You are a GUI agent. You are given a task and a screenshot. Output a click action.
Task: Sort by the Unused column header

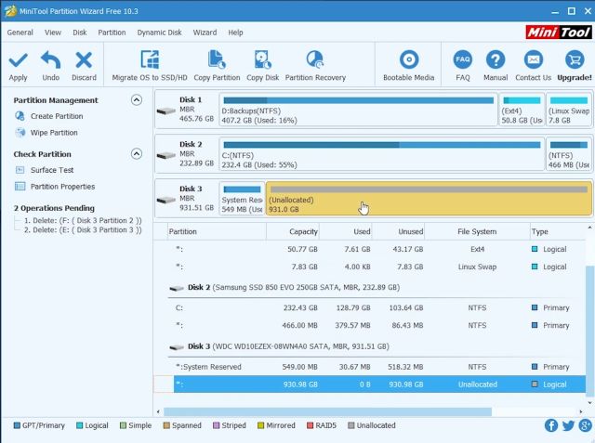pyautogui.click(x=398, y=231)
